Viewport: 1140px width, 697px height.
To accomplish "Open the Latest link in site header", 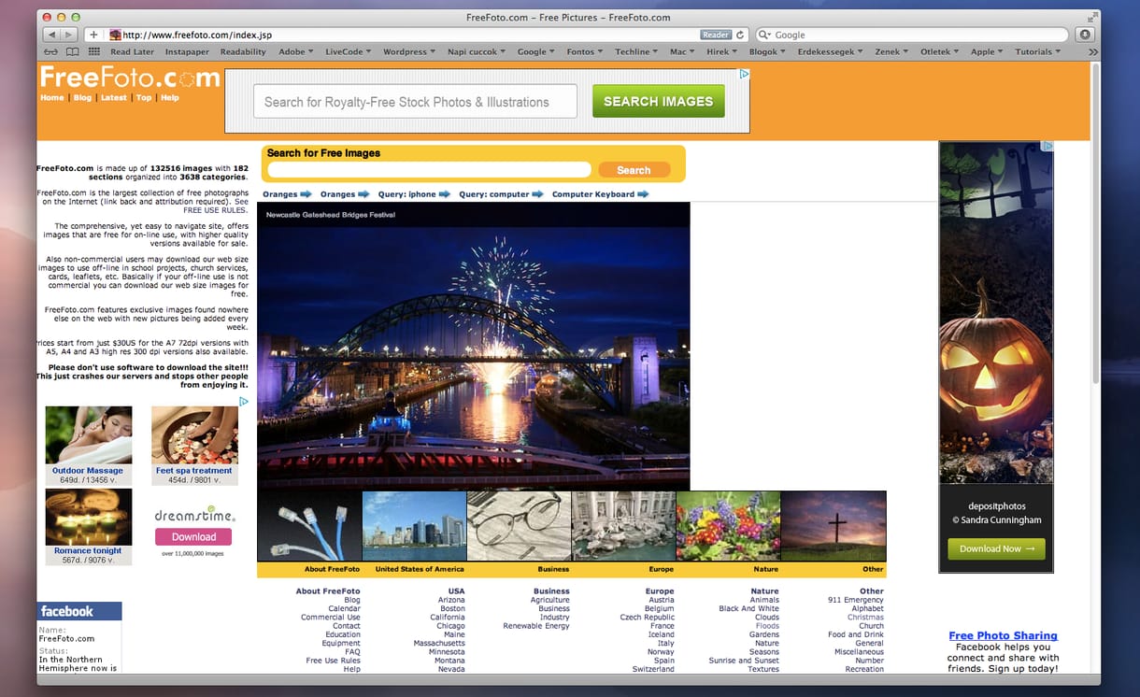I will tap(114, 97).
